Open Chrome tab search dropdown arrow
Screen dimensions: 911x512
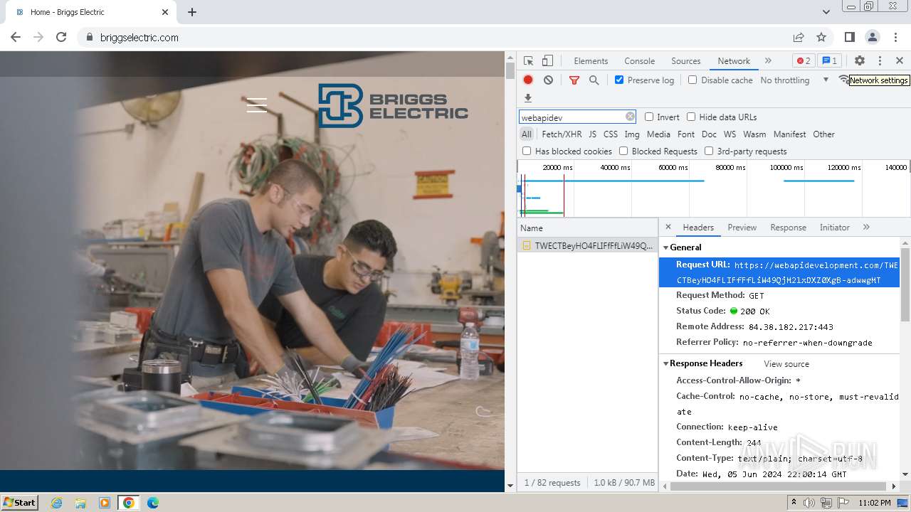(826, 12)
